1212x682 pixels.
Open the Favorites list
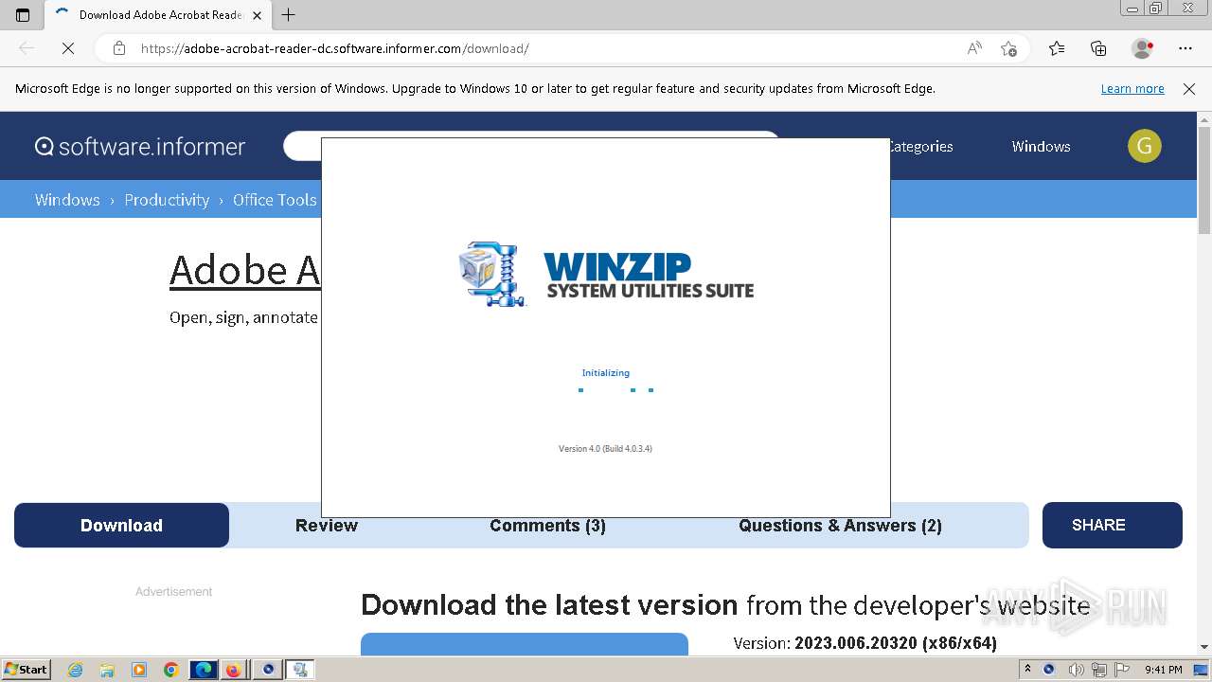(x=1057, y=48)
